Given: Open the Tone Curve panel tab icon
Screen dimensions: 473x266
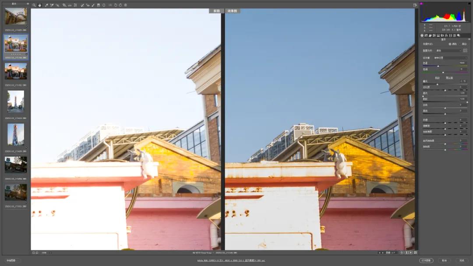Looking at the screenshot, I should pyautogui.click(x=426, y=35).
